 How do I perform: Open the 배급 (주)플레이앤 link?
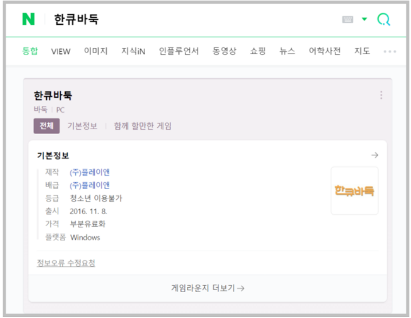[x=90, y=185]
